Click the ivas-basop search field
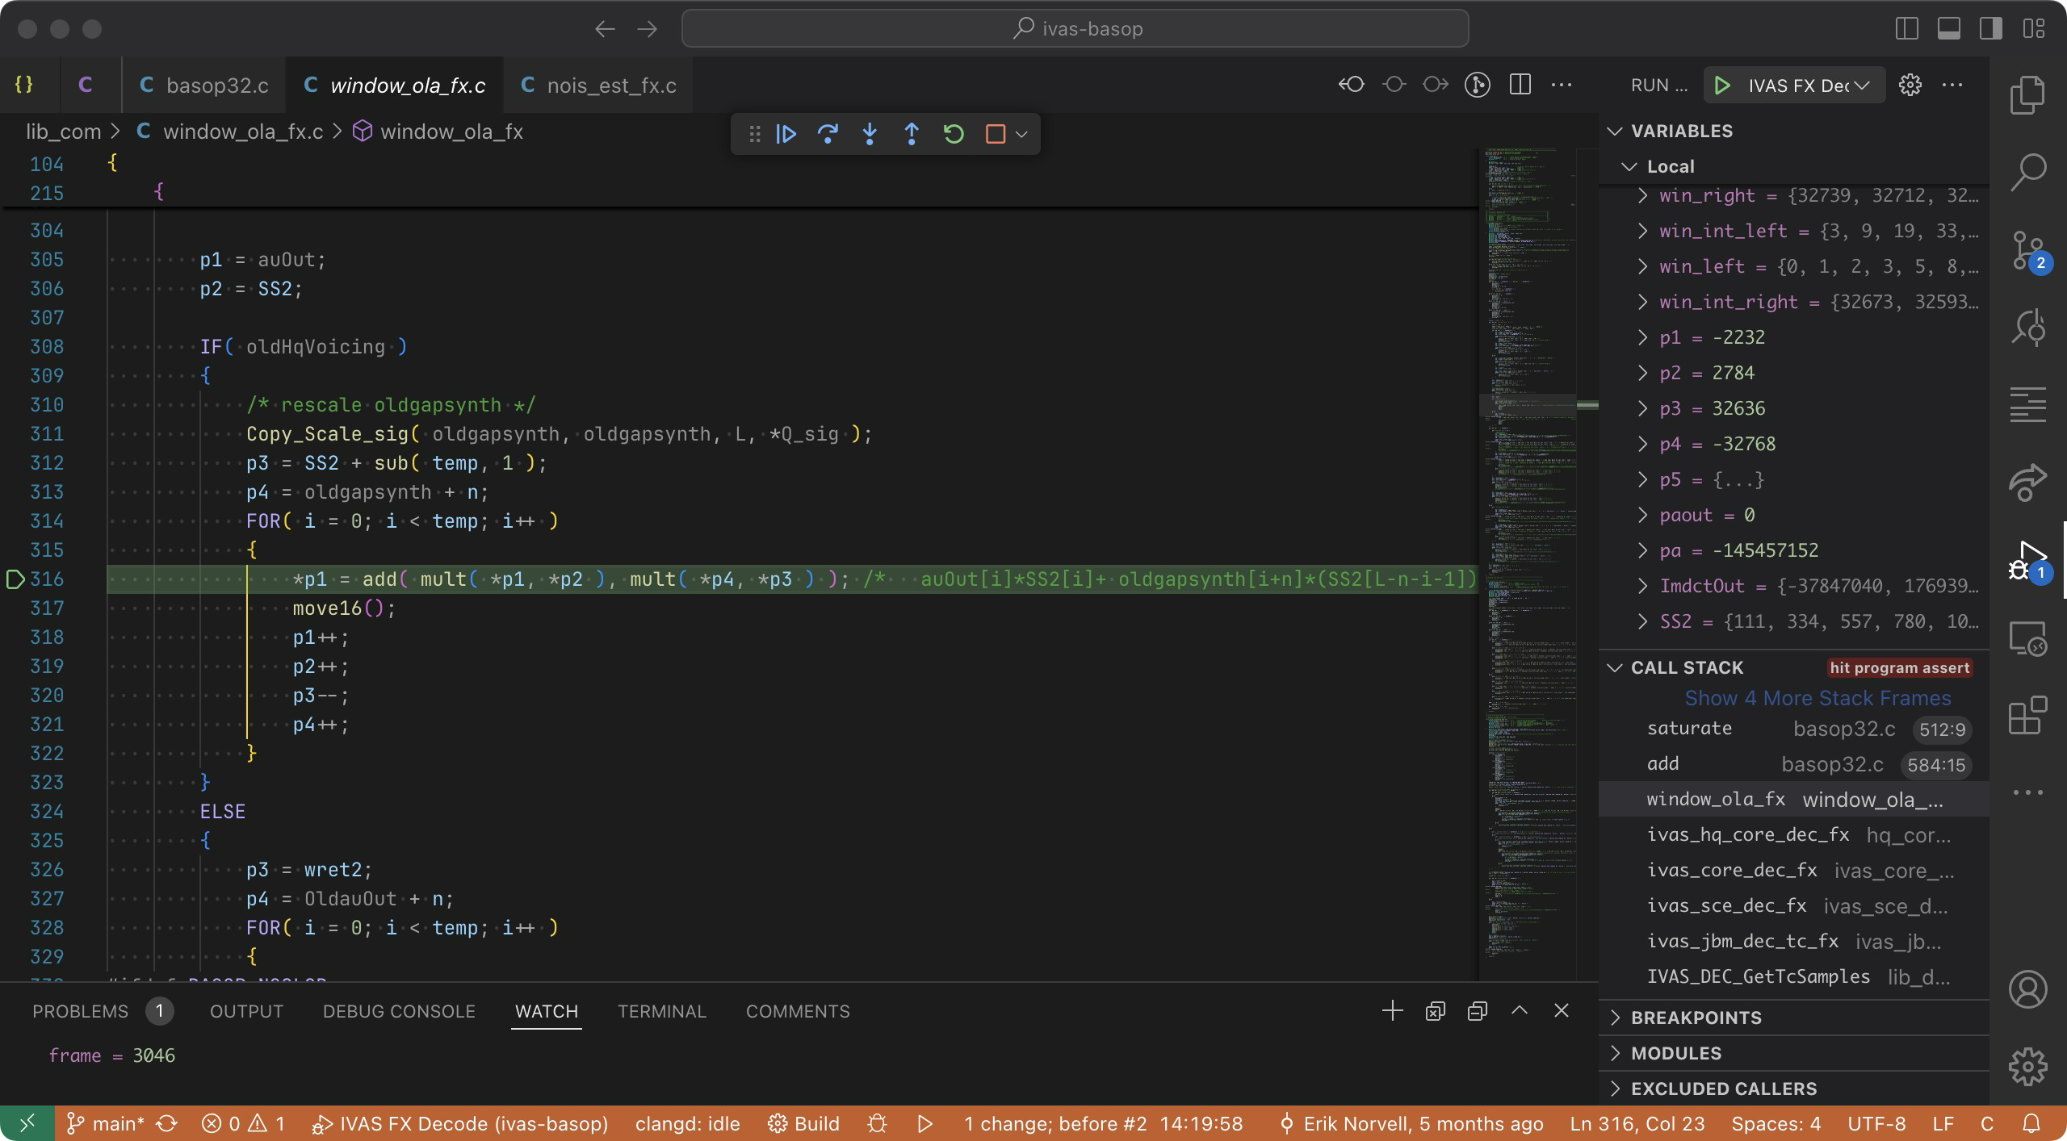2067x1141 pixels. pos(1075,29)
